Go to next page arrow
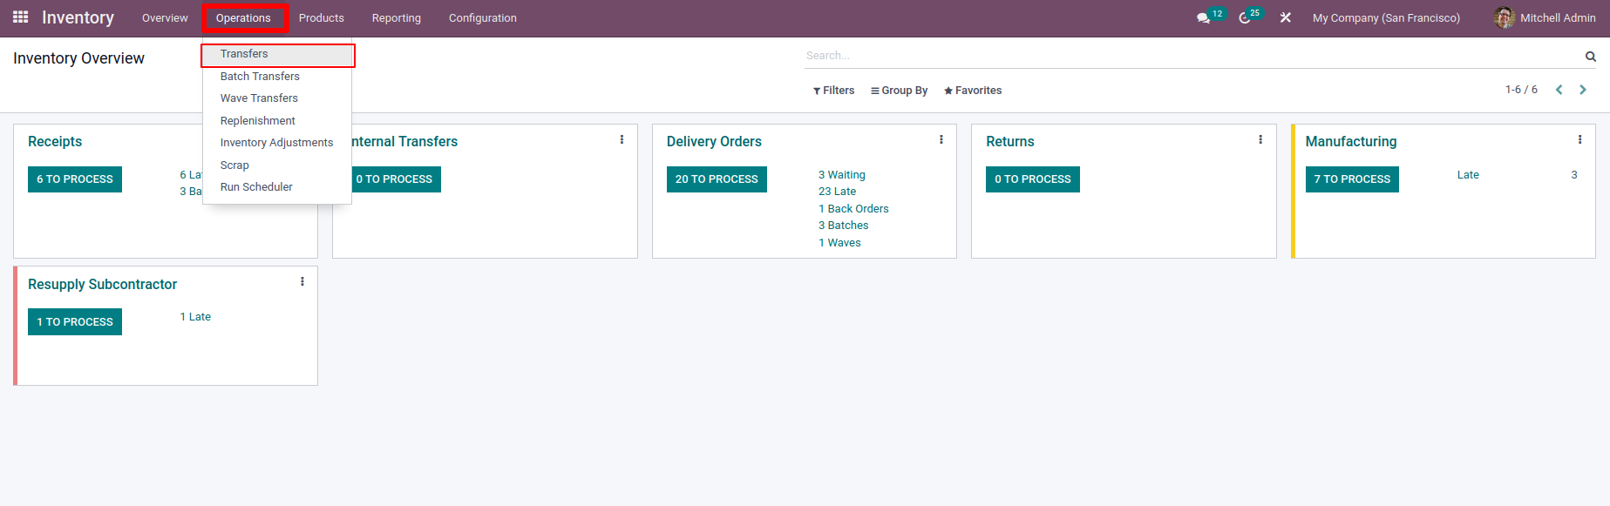This screenshot has height=506, width=1610. [1583, 90]
